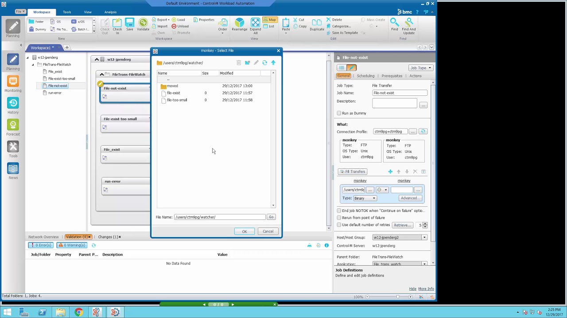Enable End job NOTOK on continue failure
This screenshot has height=318, width=567.
click(x=339, y=211)
